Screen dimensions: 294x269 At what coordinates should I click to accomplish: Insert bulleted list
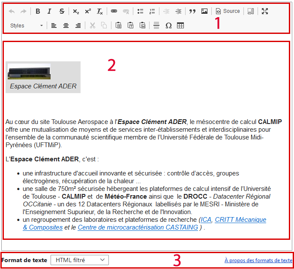point(140,11)
